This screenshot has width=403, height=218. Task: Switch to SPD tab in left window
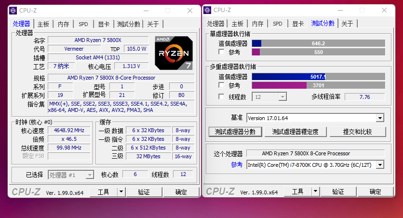pyautogui.click(x=83, y=24)
